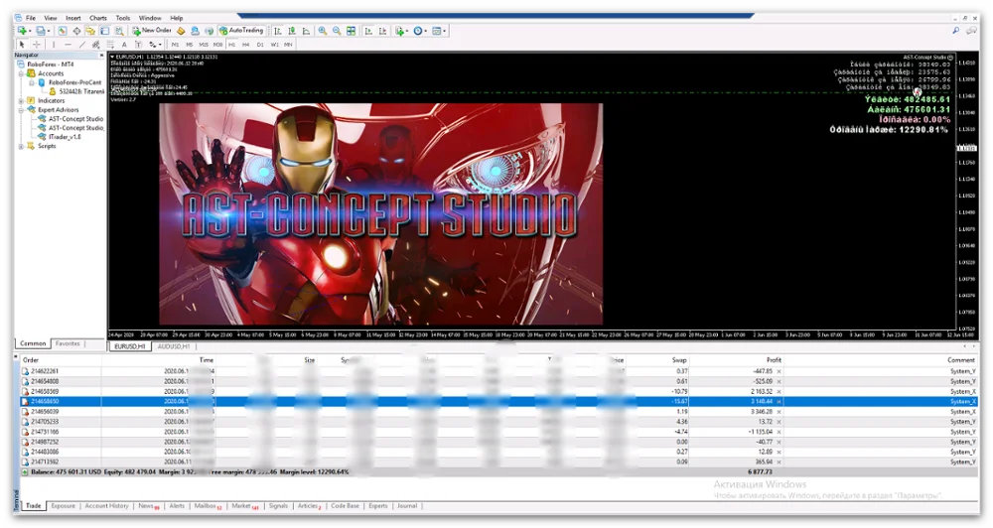Switch timeframe to H4
This screenshot has width=993, height=528.
(x=245, y=45)
